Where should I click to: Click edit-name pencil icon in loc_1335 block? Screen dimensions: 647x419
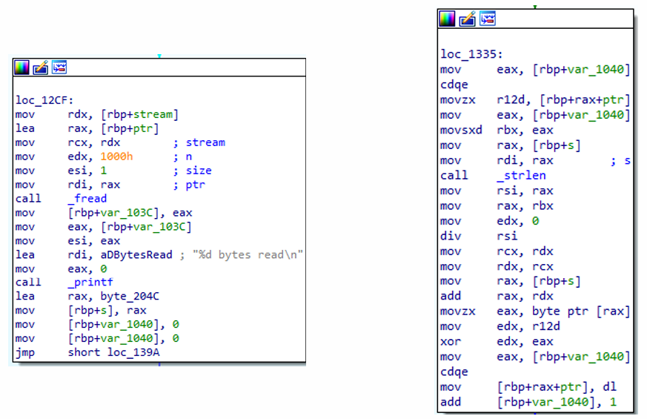[467, 19]
